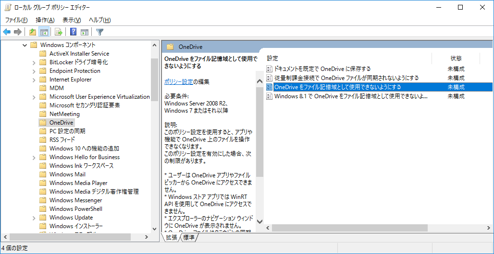Toggle the console tree pane icon

[44, 32]
